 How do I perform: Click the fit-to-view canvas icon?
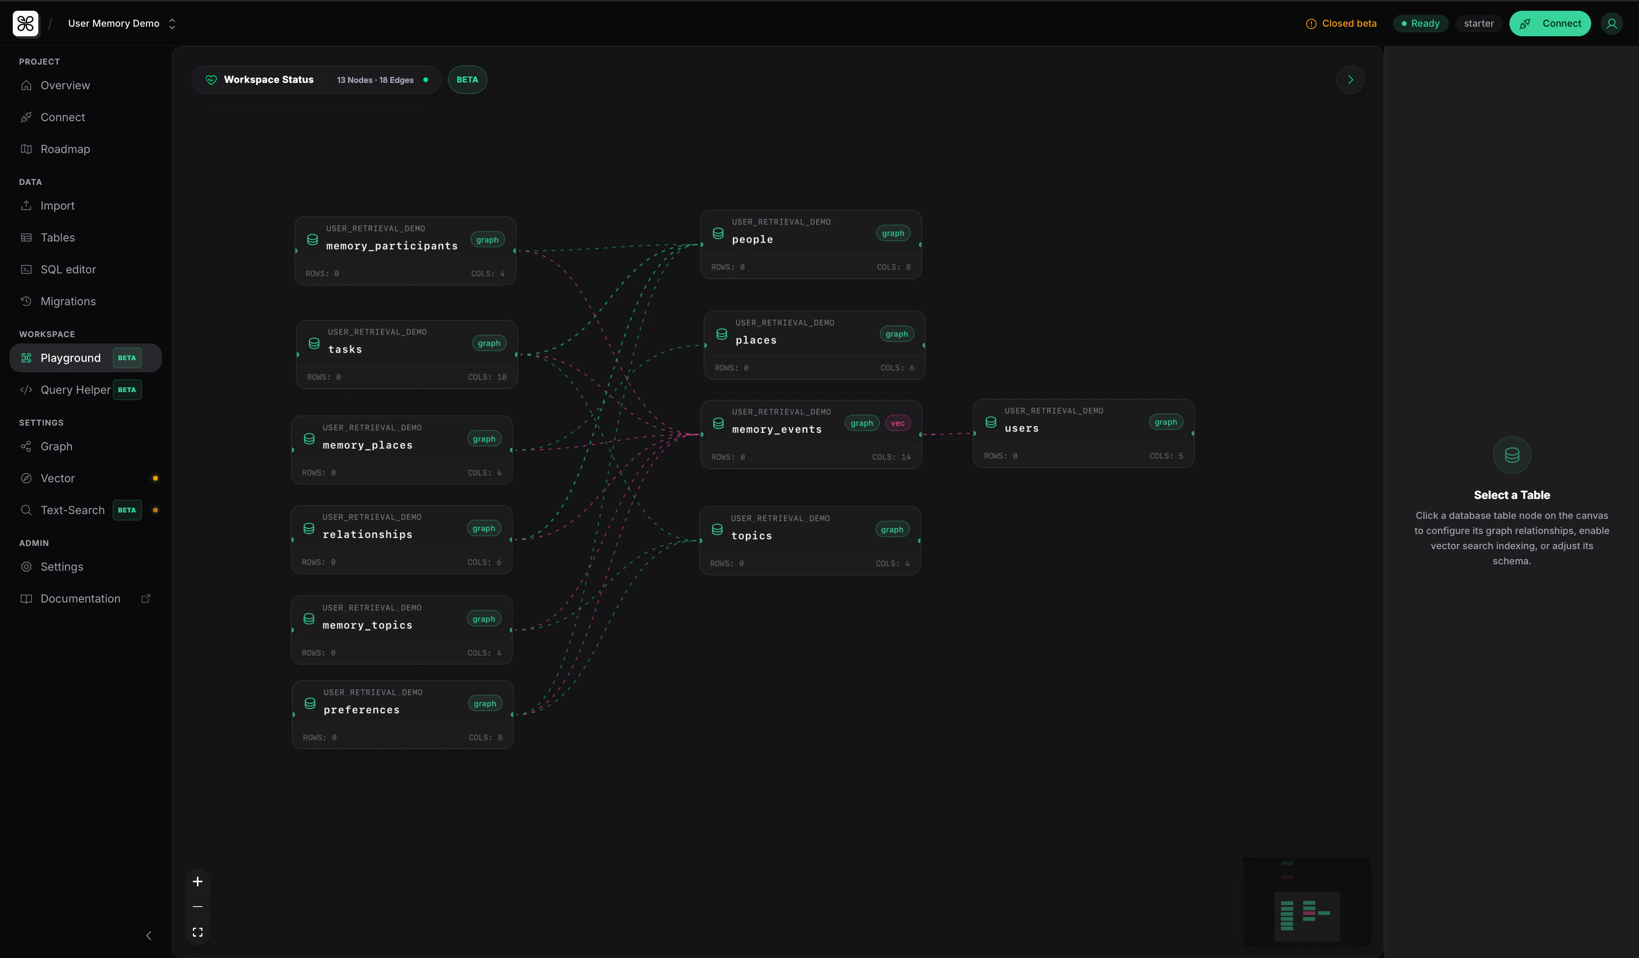pyautogui.click(x=198, y=932)
